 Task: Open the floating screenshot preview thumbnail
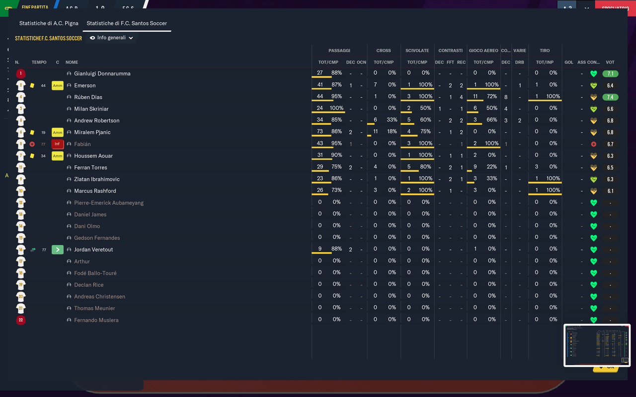[597, 345]
